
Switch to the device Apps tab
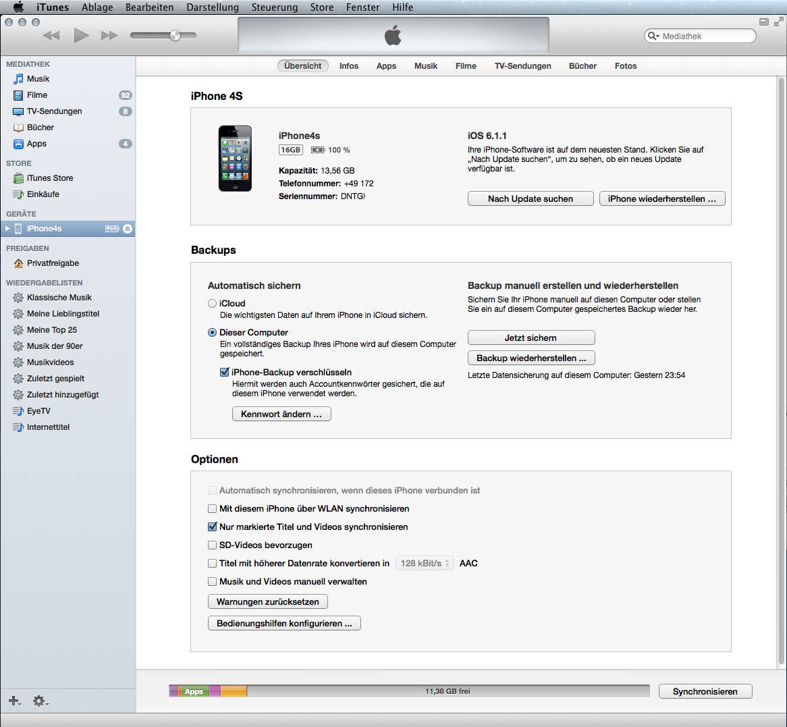pyautogui.click(x=386, y=65)
